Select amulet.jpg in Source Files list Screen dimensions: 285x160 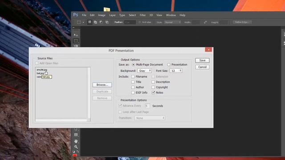[42, 70]
